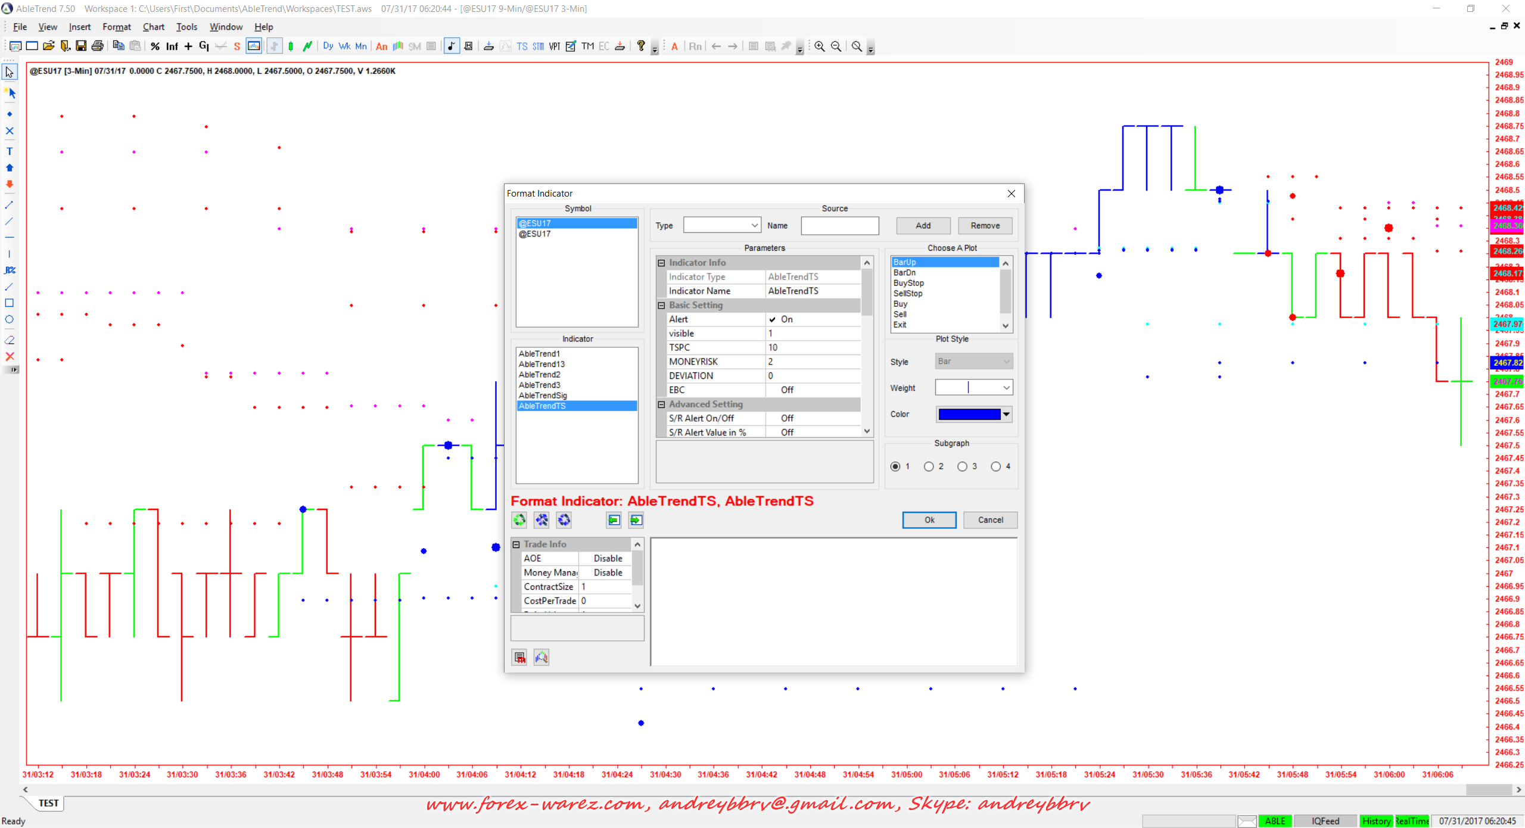Select the Wk weekly chart toolbar button
This screenshot has height=828, width=1525.
344,46
